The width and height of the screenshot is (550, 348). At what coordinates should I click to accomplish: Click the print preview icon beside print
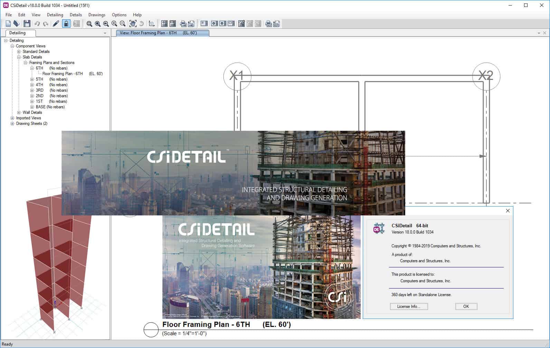point(191,24)
